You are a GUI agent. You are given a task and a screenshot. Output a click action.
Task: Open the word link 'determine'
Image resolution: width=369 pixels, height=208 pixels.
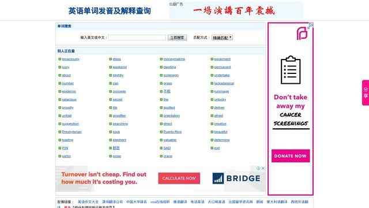coord(221,140)
